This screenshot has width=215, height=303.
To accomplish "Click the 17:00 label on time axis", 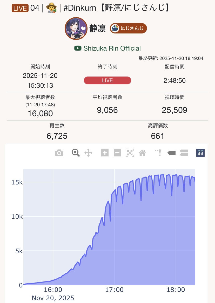I will coord(114,290).
